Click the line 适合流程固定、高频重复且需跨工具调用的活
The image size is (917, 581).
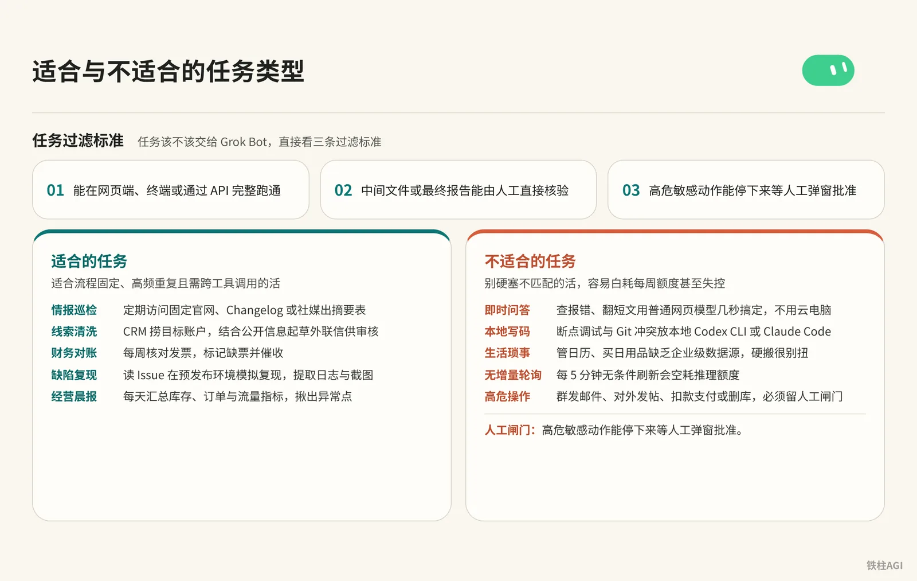coord(166,283)
